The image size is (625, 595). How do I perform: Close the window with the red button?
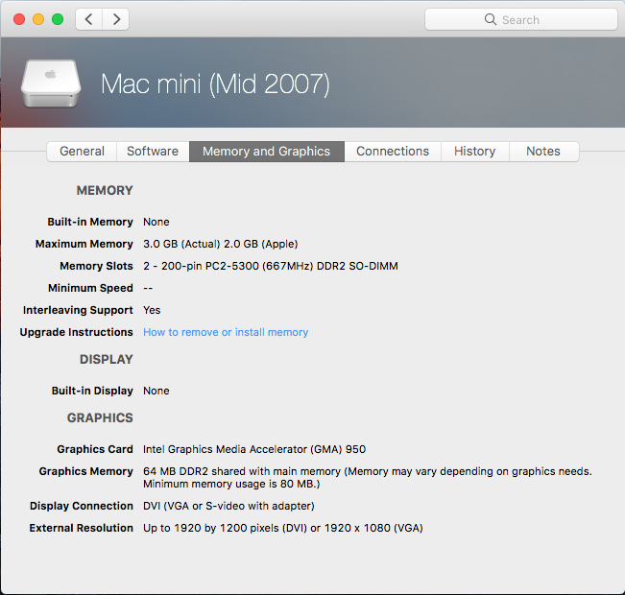point(19,19)
